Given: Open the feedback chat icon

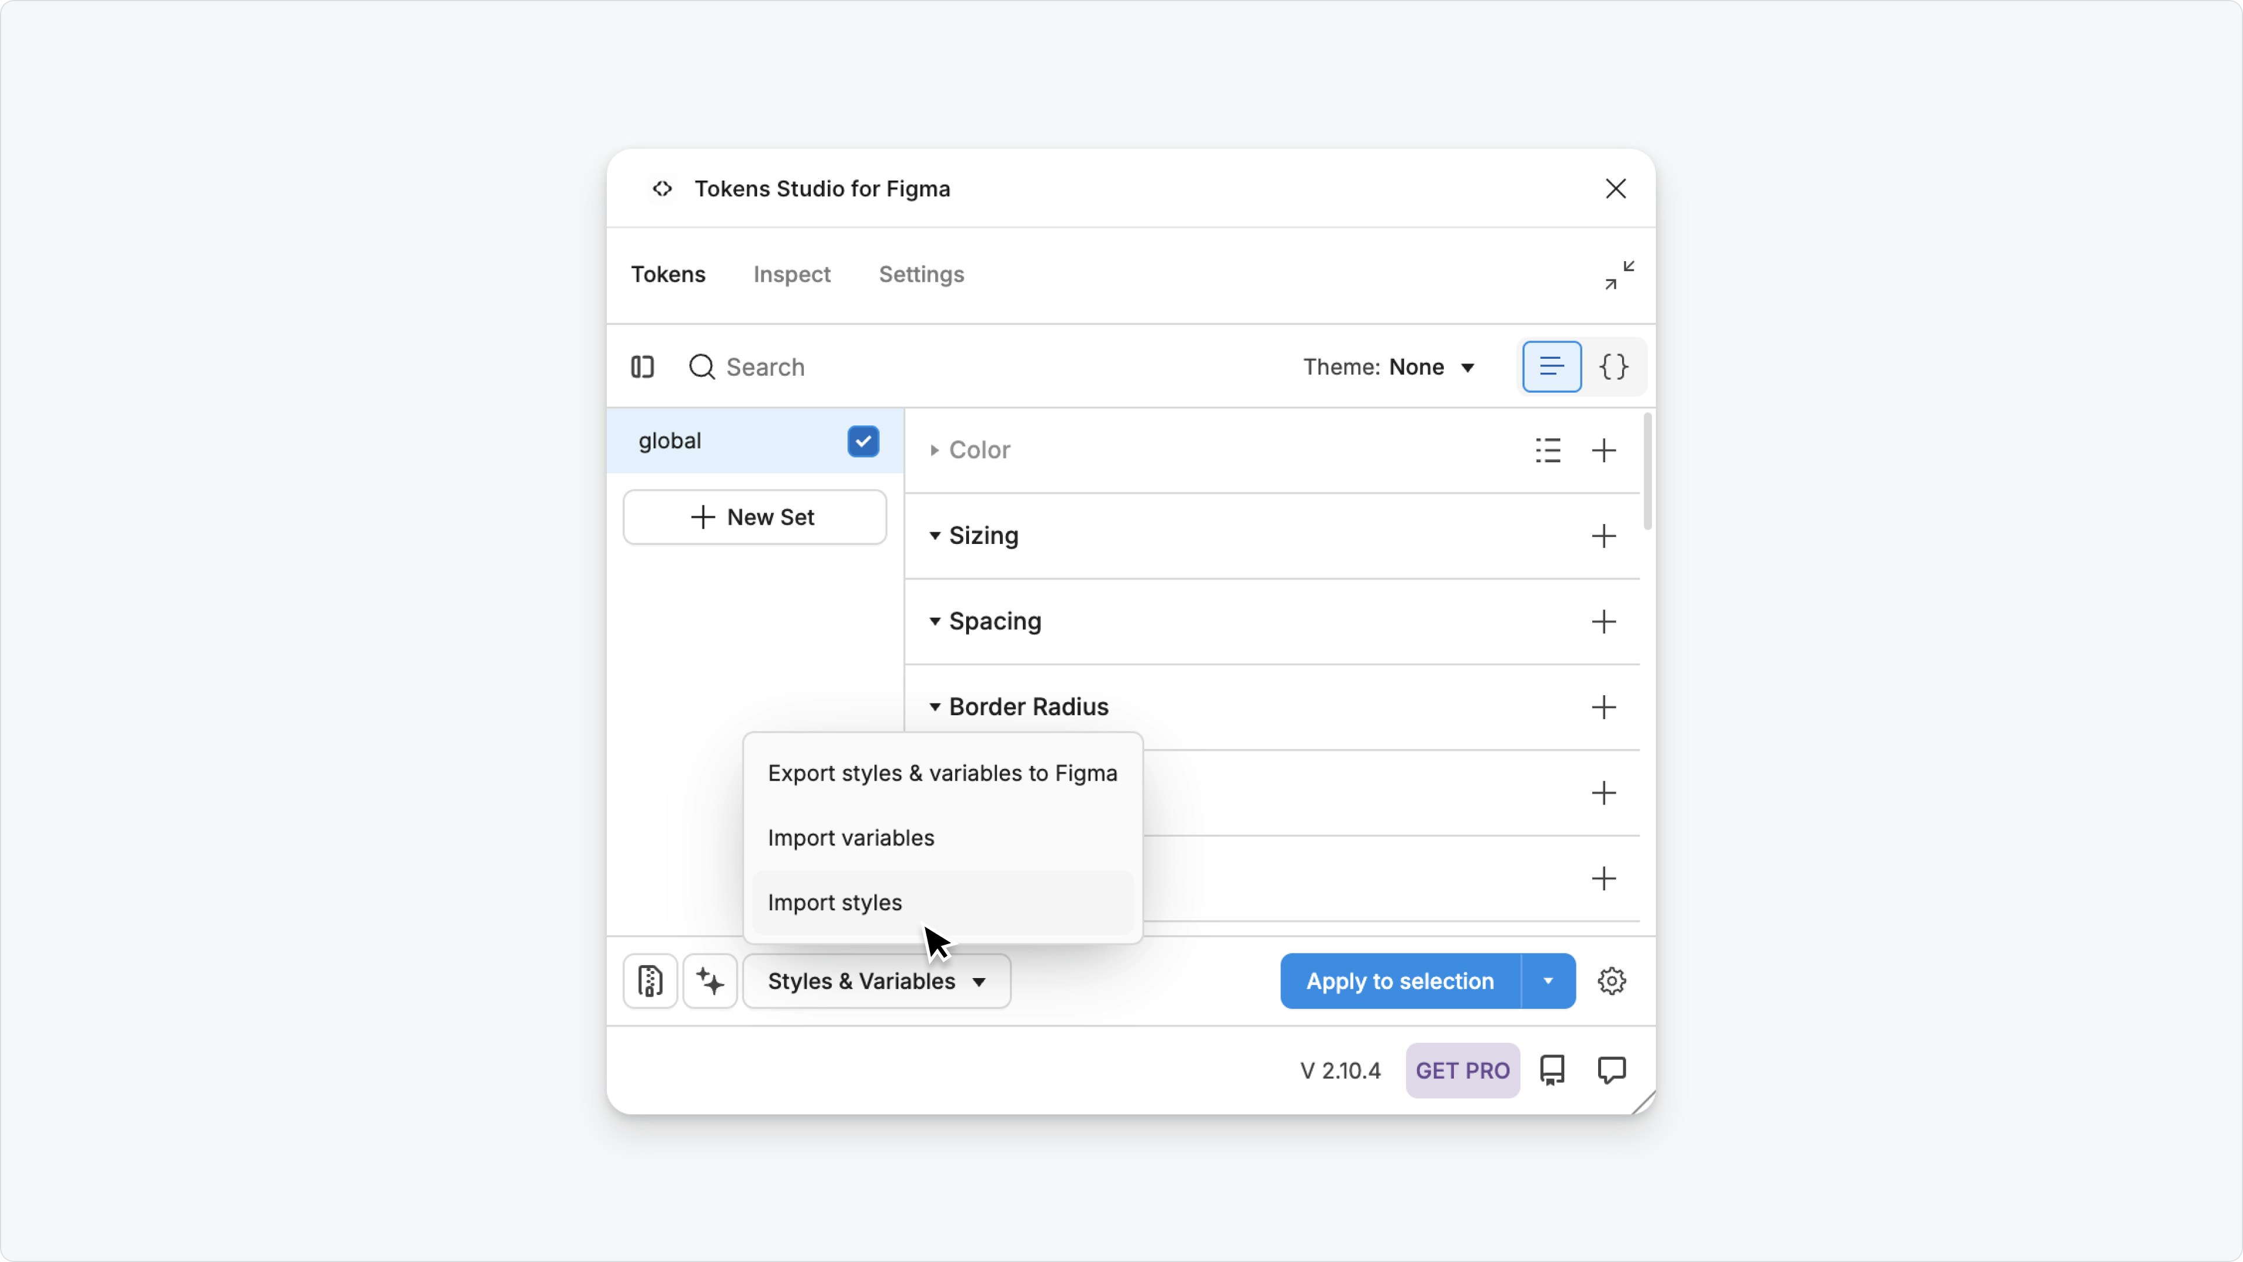Looking at the screenshot, I should (x=1612, y=1070).
